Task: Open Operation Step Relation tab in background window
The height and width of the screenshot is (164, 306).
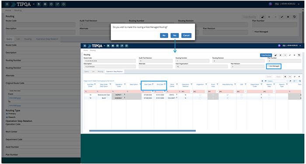Action: click(x=47, y=39)
